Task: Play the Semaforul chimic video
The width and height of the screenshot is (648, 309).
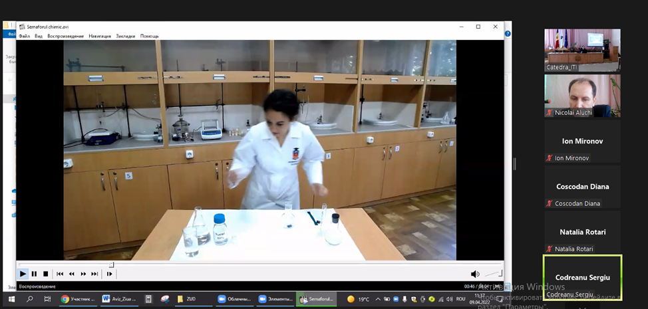Action: coord(23,274)
